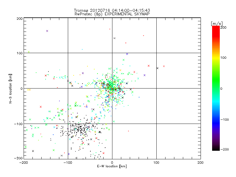Click the colorbar label '-100'

(x=224, y=119)
